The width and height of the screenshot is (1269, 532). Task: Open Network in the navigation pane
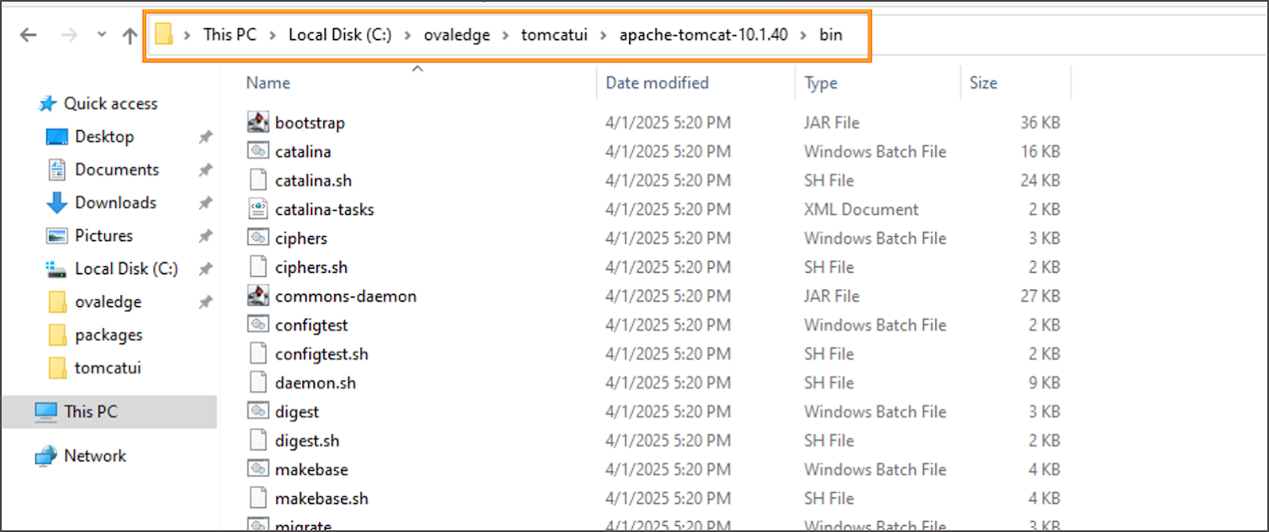pos(94,456)
